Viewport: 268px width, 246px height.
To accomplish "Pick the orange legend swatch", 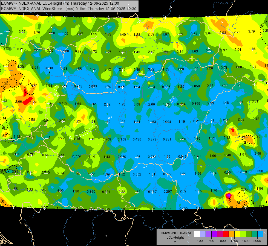I will point(232,234).
